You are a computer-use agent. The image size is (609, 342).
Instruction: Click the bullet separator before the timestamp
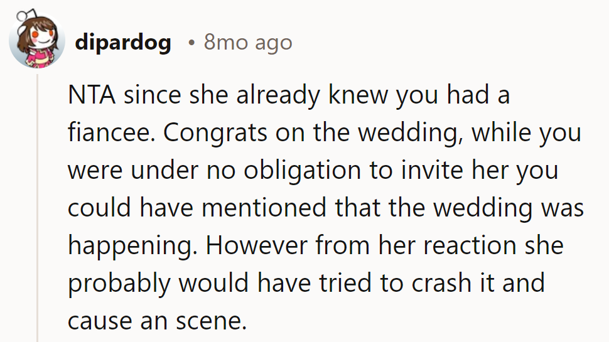tap(191, 43)
